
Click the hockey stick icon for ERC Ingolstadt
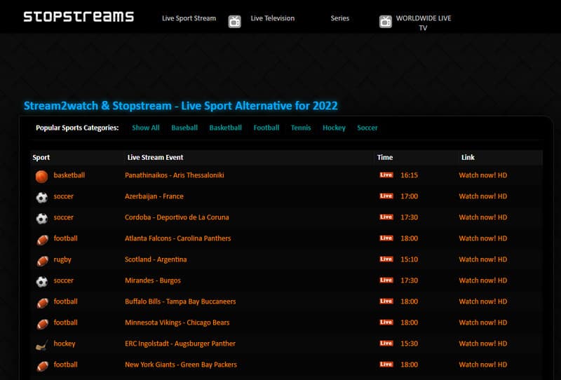(42, 344)
